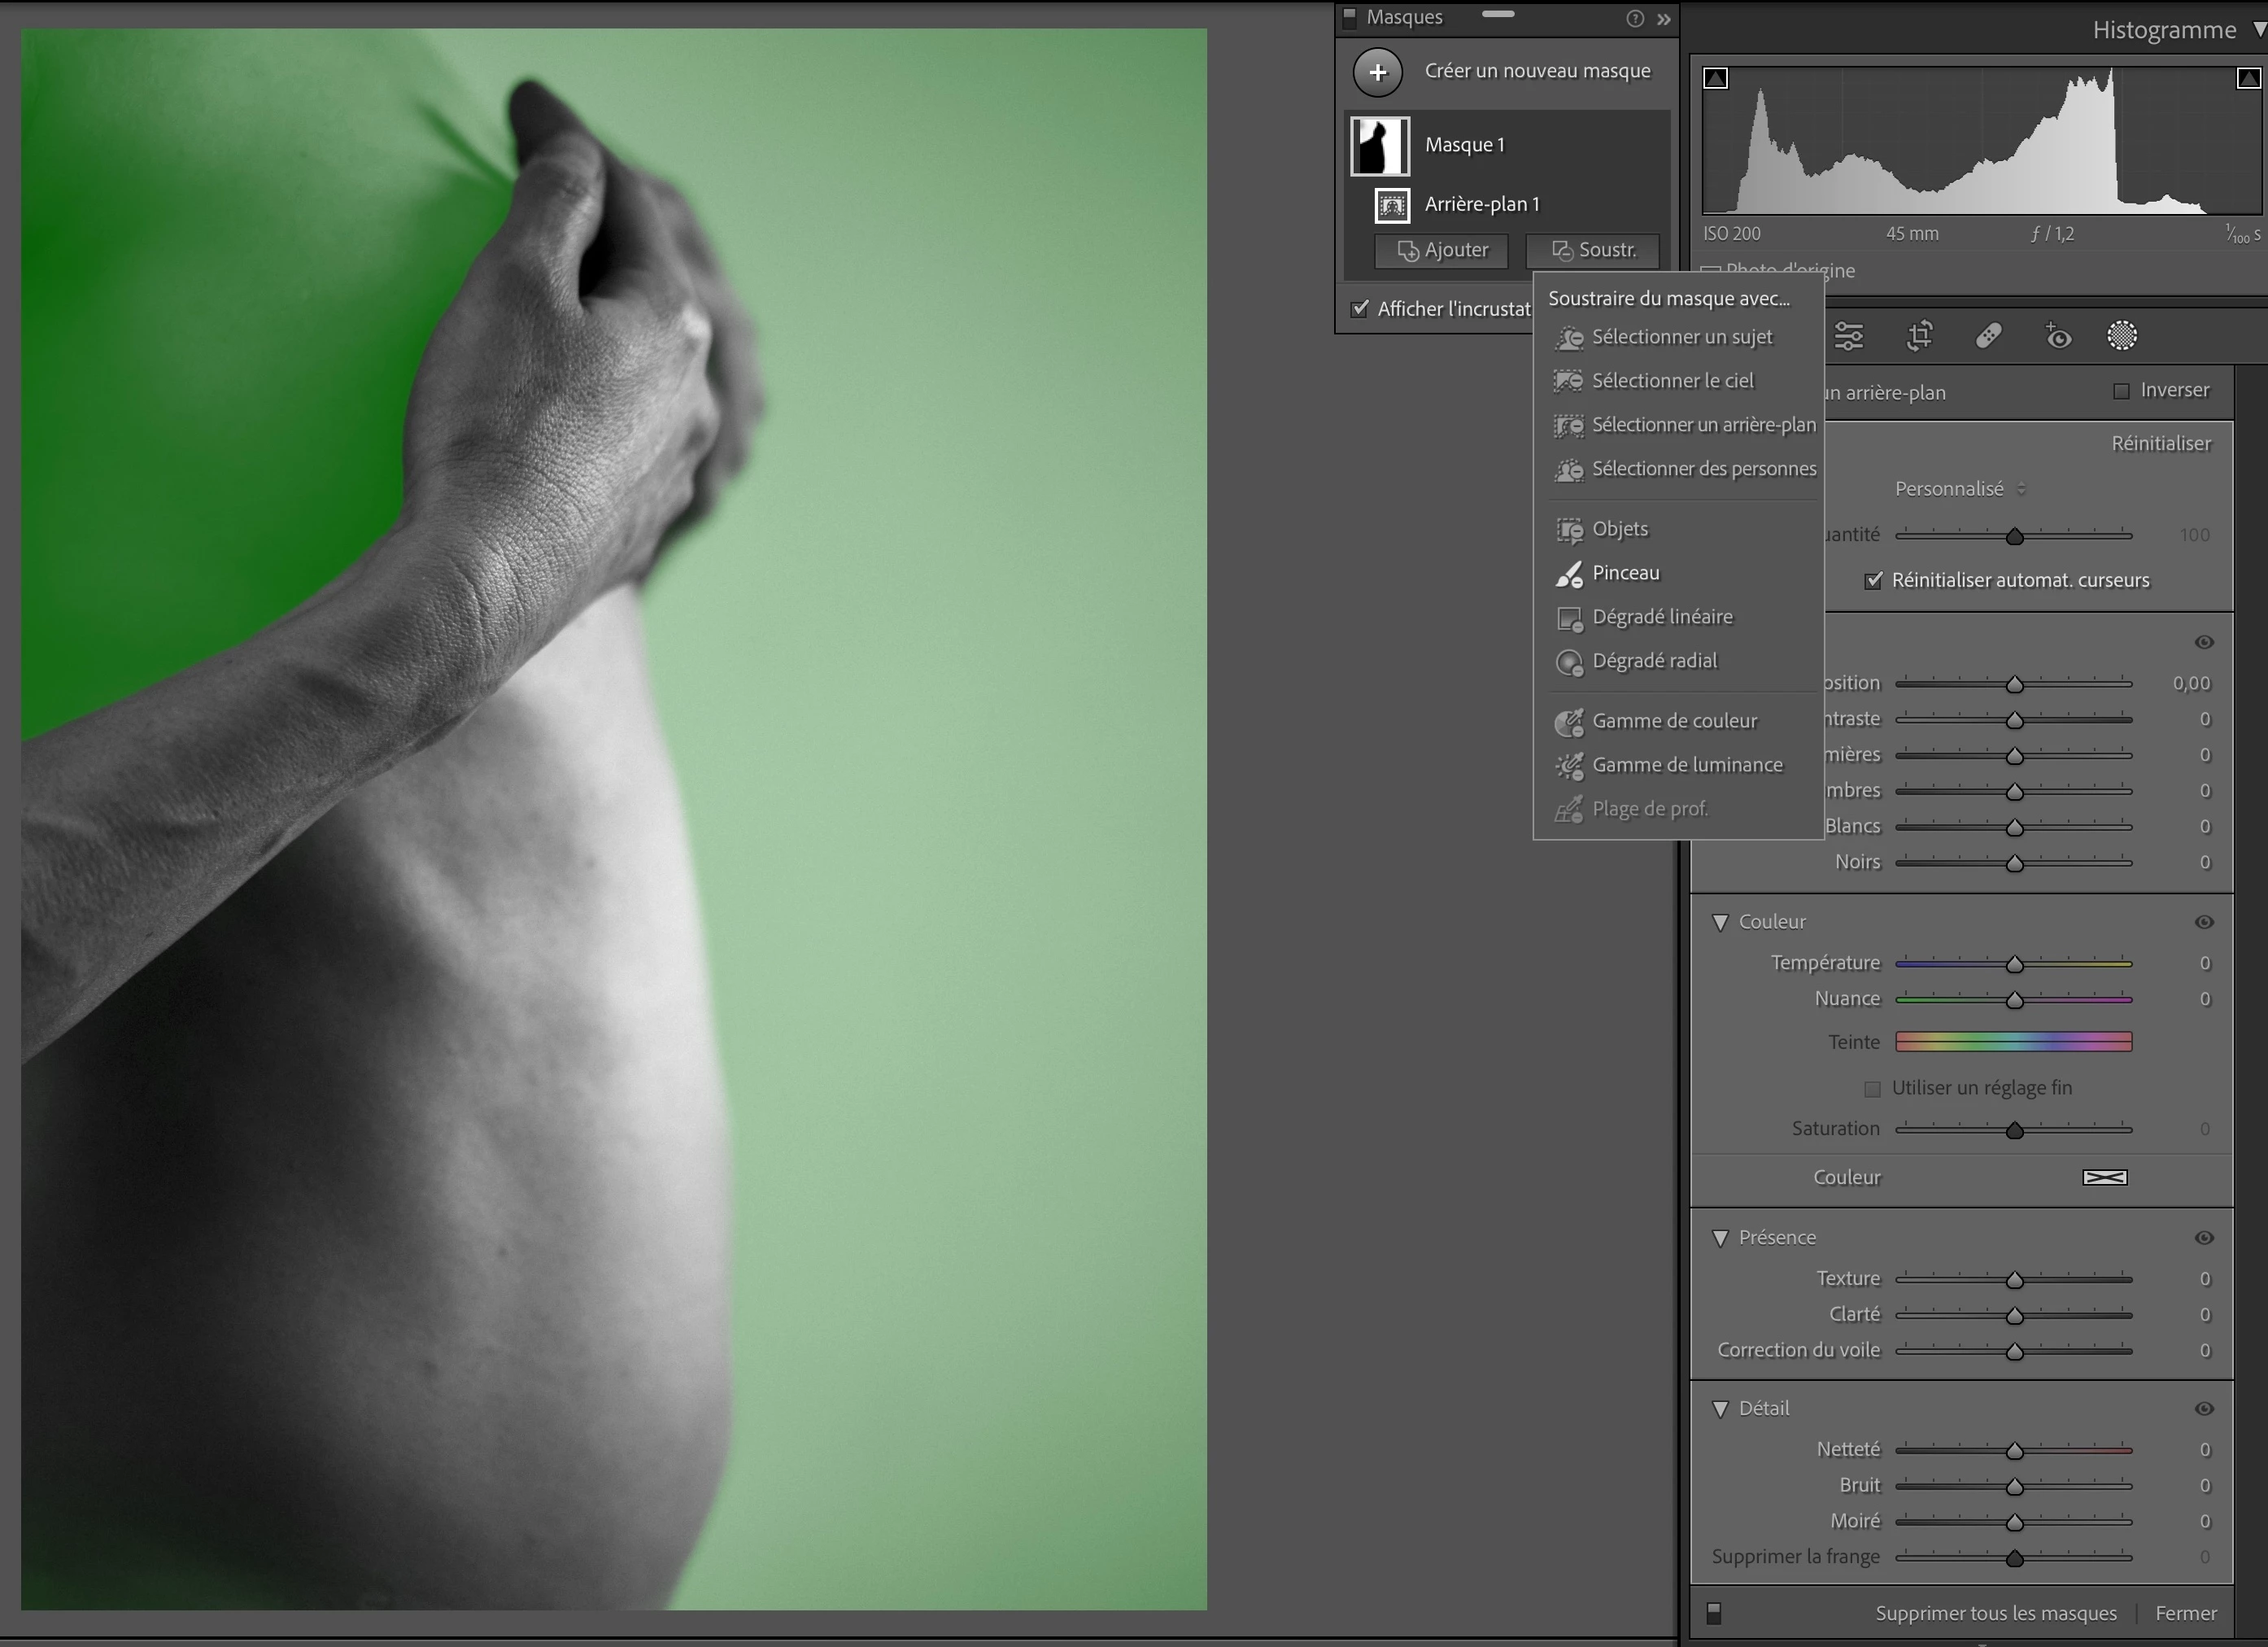Toggle highlight clipping indicator in histogram

click(2247, 78)
